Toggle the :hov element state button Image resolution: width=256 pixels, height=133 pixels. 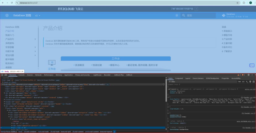240,82
